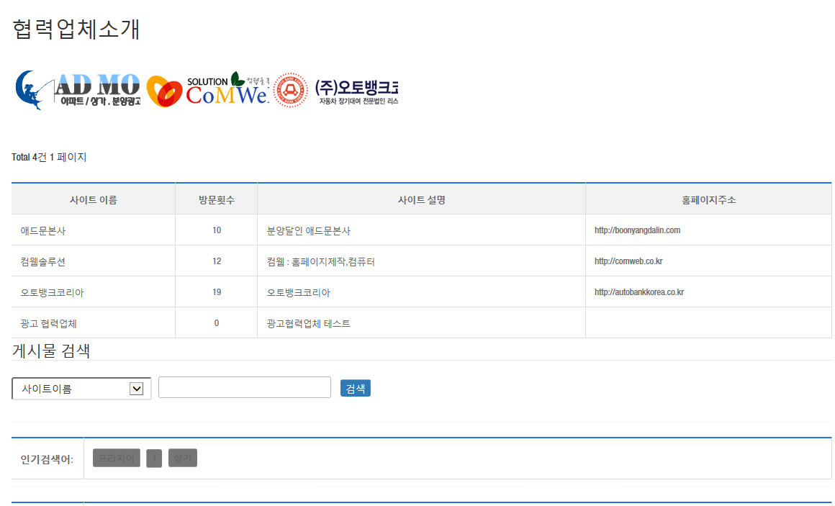The height and width of the screenshot is (506, 835).
Task: Open the 광고 협력업체 site name link
Action: (x=47, y=324)
